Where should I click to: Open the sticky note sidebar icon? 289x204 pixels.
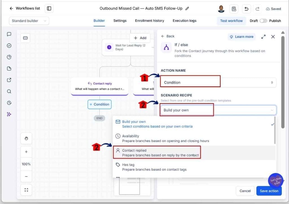tap(9, 69)
